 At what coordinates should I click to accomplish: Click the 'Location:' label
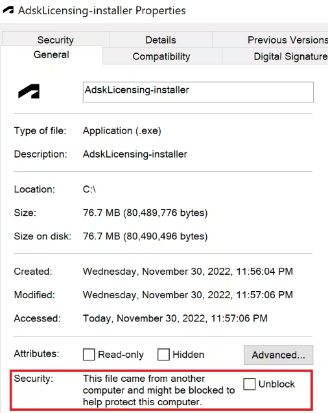(34, 189)
